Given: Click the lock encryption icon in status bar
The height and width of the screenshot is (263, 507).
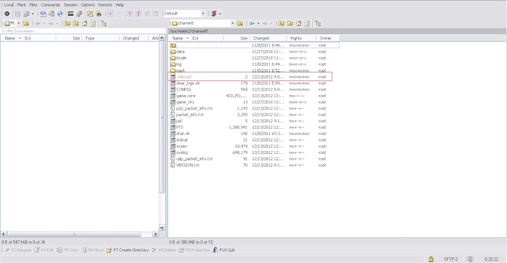Looking at the screenshot, I should (x=431, y=259).
